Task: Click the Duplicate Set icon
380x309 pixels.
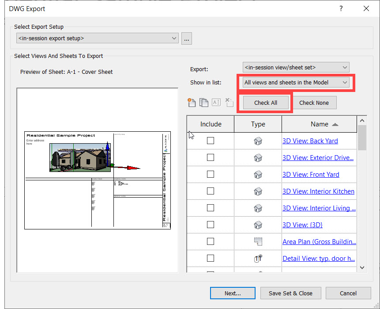Action: point(204,103)
